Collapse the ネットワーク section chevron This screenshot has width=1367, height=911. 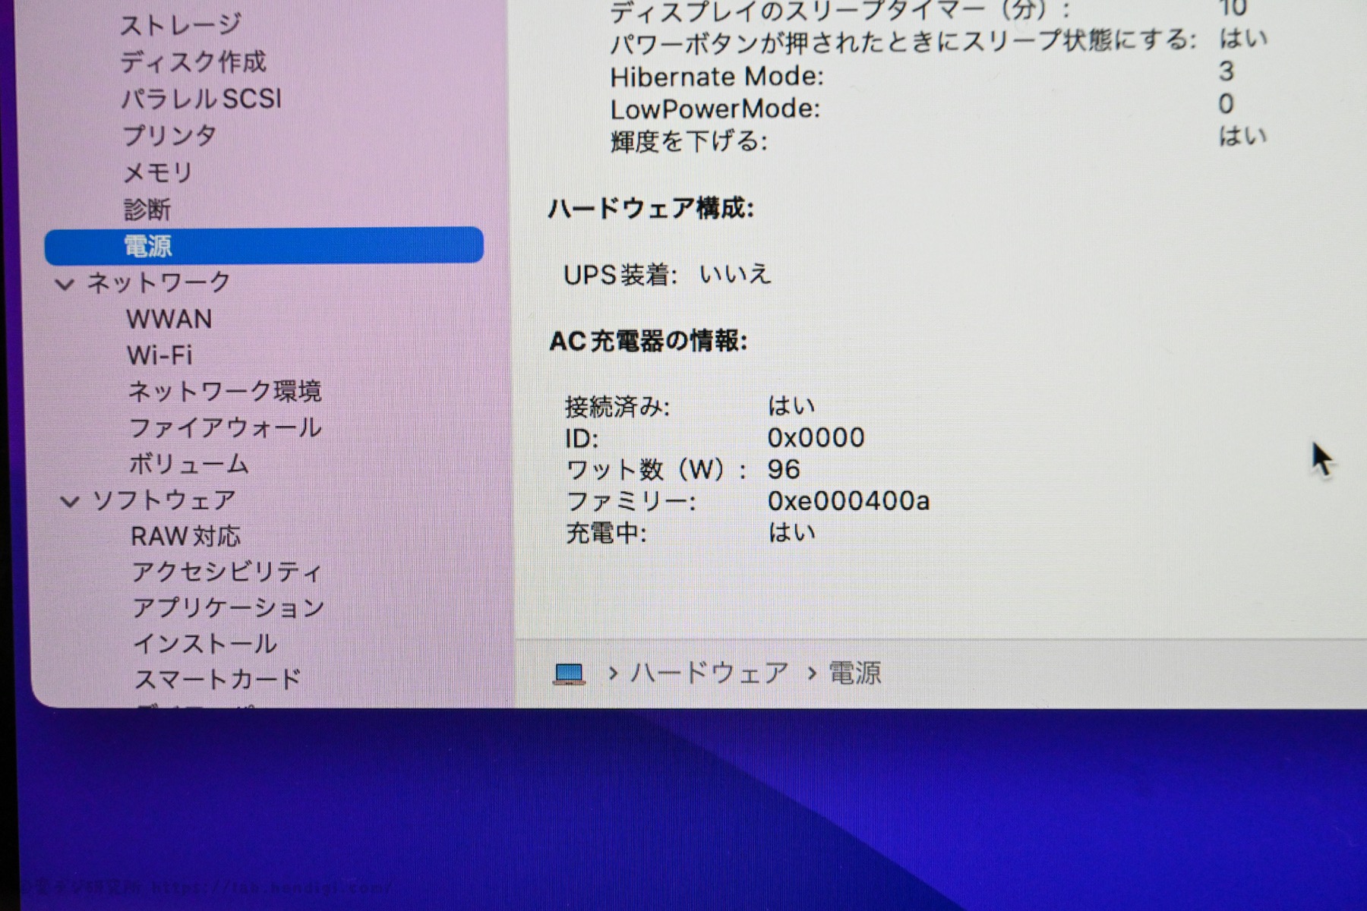click(65, 284)
